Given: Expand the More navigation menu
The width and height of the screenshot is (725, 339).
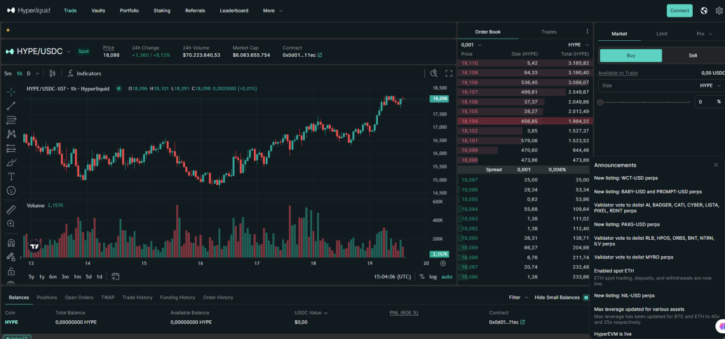Looking at the screenshot, I should [x=273, y=10].
